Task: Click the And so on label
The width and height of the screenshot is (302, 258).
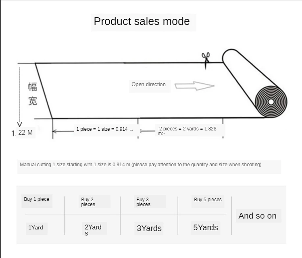Action: (x=258, y=216)
